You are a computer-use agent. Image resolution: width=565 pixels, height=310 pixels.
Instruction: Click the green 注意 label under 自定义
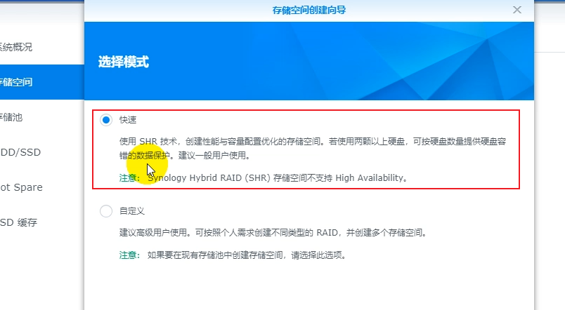pyautogui.click(x=129, y=255)
